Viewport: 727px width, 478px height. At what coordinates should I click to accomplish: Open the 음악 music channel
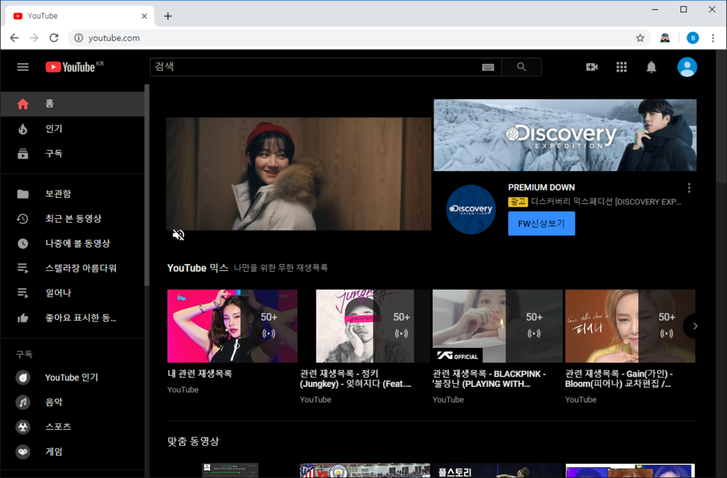(72, 402)
